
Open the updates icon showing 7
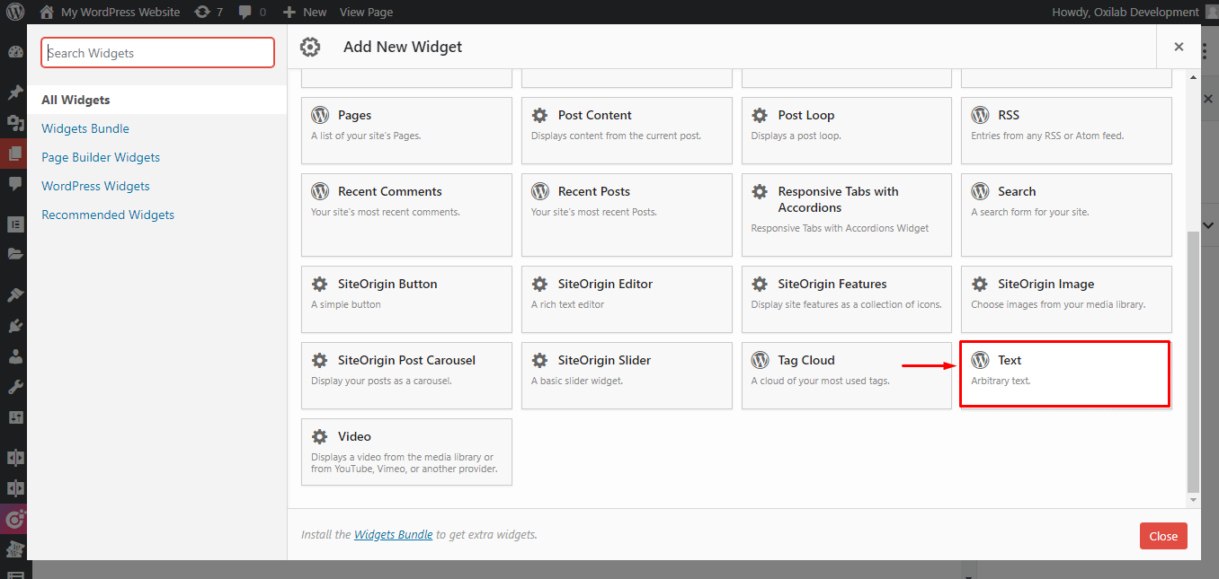(202, 12)
